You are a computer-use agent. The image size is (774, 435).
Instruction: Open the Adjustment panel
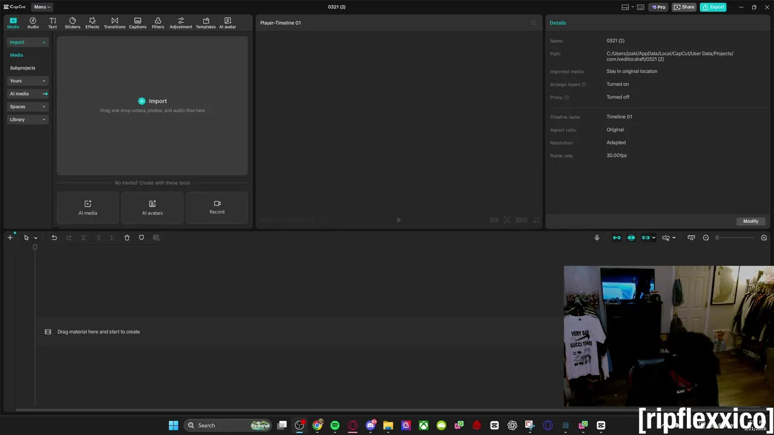pos(181,23)
